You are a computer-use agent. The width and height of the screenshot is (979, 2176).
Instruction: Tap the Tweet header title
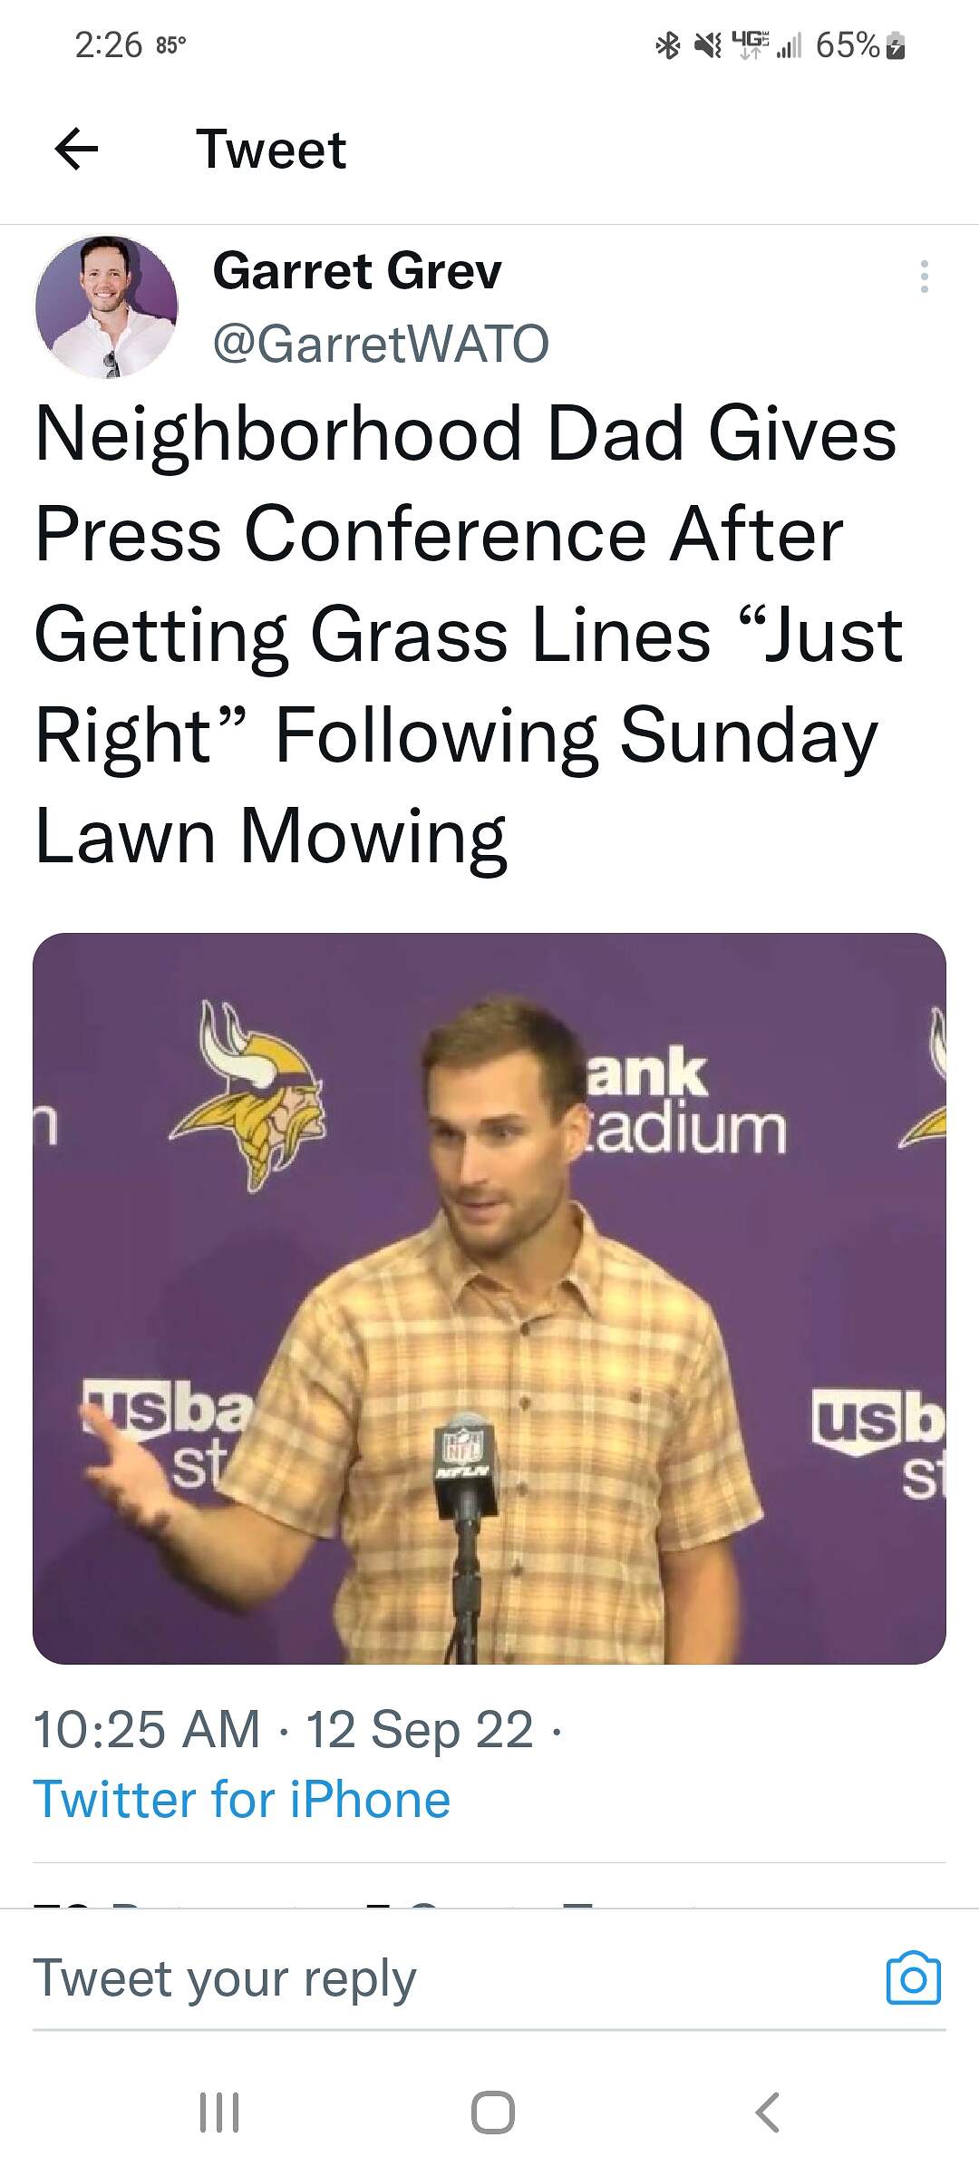pyautogui.click(x=271, y=150)
